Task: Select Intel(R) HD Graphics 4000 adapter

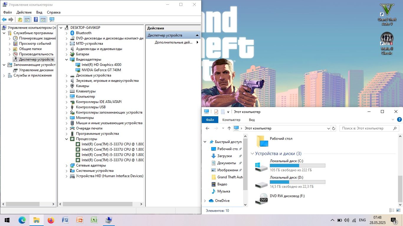Action: (101, 65)
